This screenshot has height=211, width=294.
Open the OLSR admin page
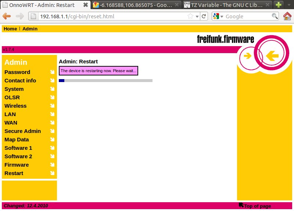(12, 97)
